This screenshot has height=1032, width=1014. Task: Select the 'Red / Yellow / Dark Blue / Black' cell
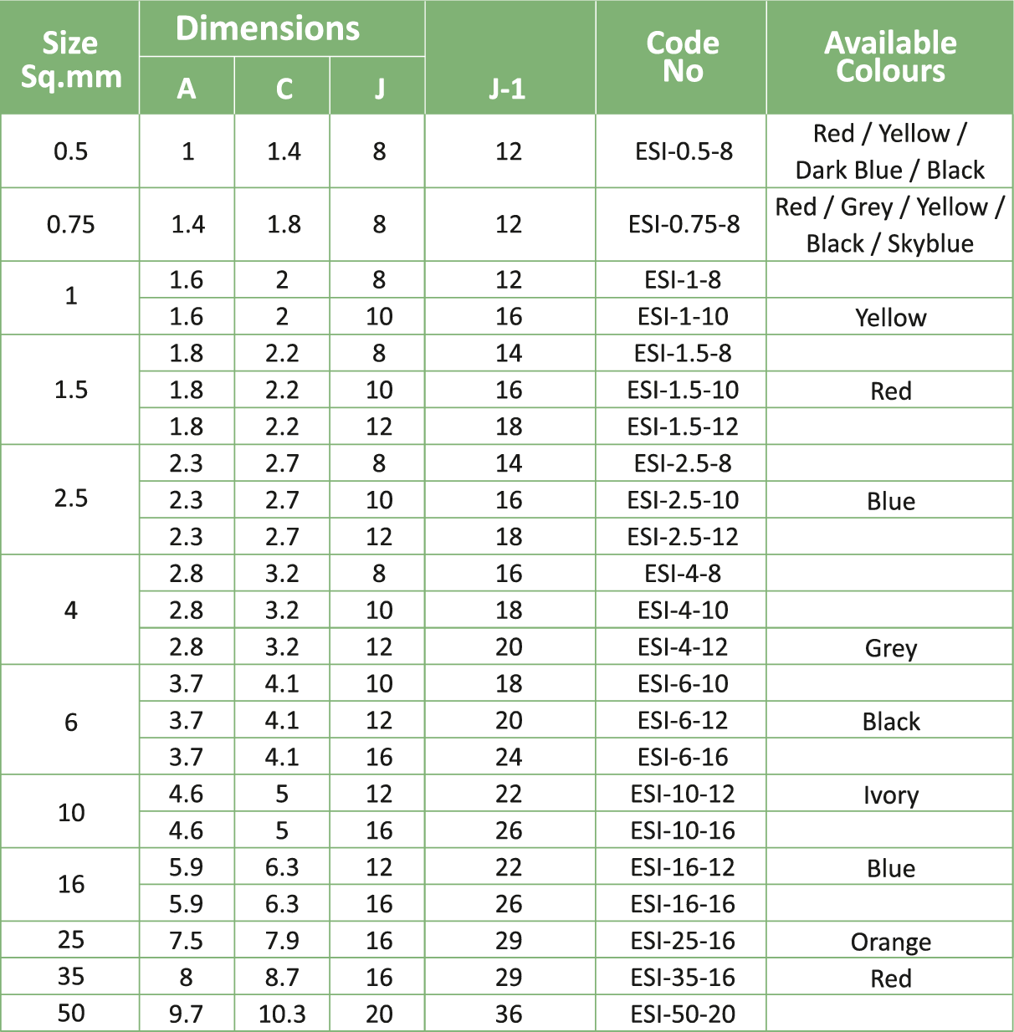890,151
